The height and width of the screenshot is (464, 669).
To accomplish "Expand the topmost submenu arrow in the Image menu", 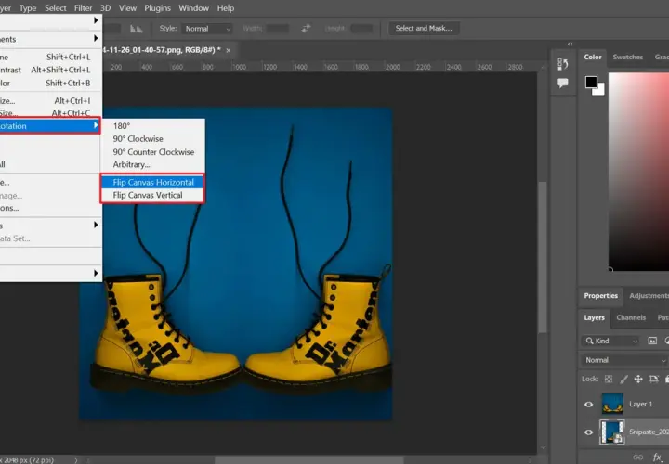I will tap(96, 20).
